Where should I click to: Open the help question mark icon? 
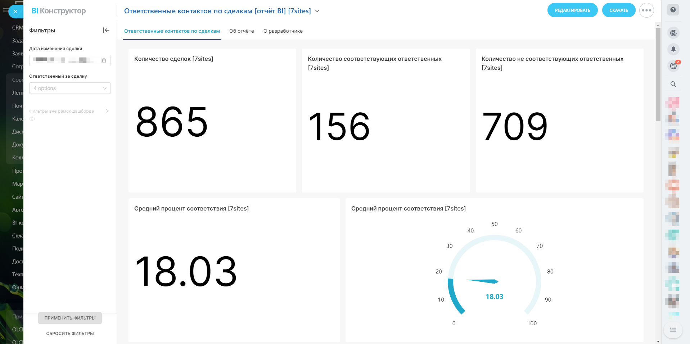coord(673,10)
